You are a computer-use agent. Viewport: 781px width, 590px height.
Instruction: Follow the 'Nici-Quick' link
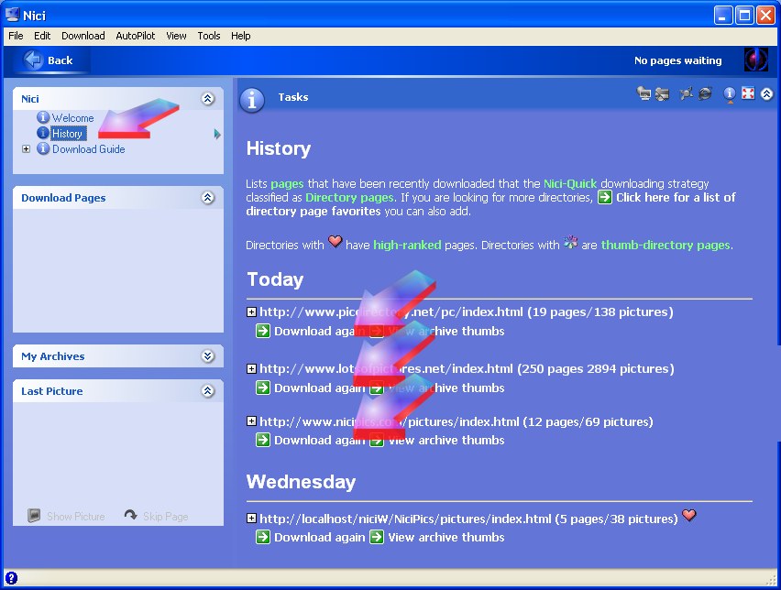[x=570, y=184]
